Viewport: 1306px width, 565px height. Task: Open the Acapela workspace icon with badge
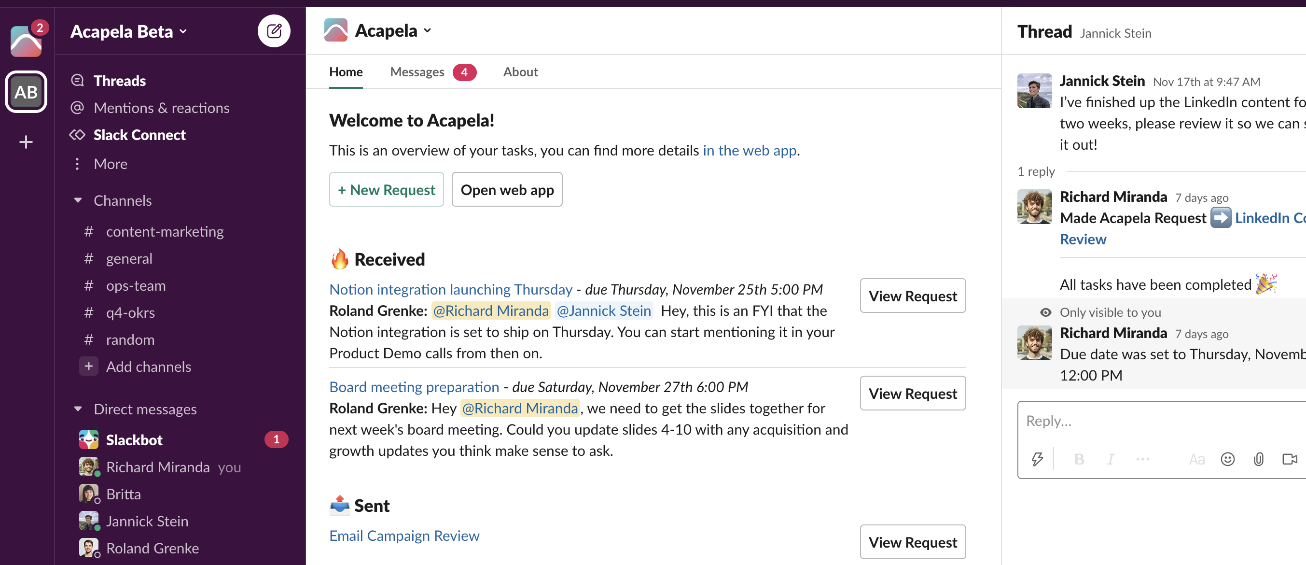(26, 42)
